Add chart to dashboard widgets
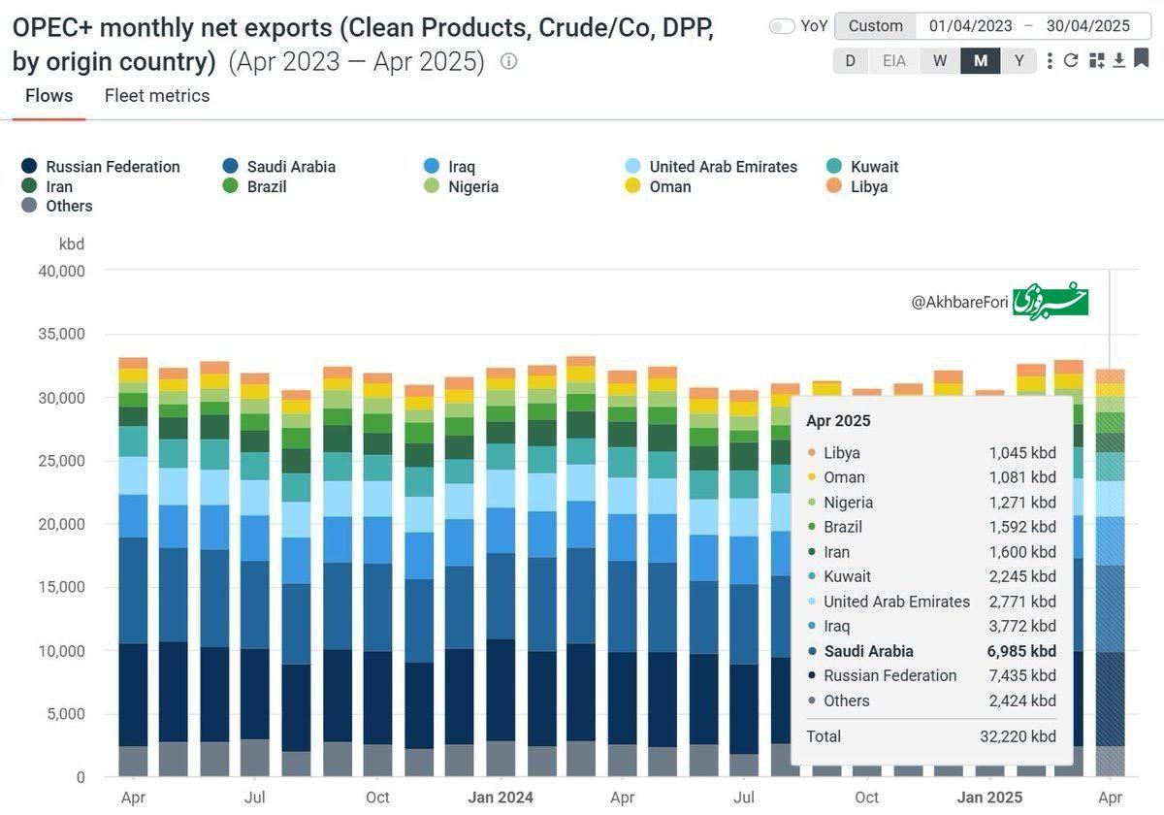The image size is (1164, 815). click(1097, 60)
